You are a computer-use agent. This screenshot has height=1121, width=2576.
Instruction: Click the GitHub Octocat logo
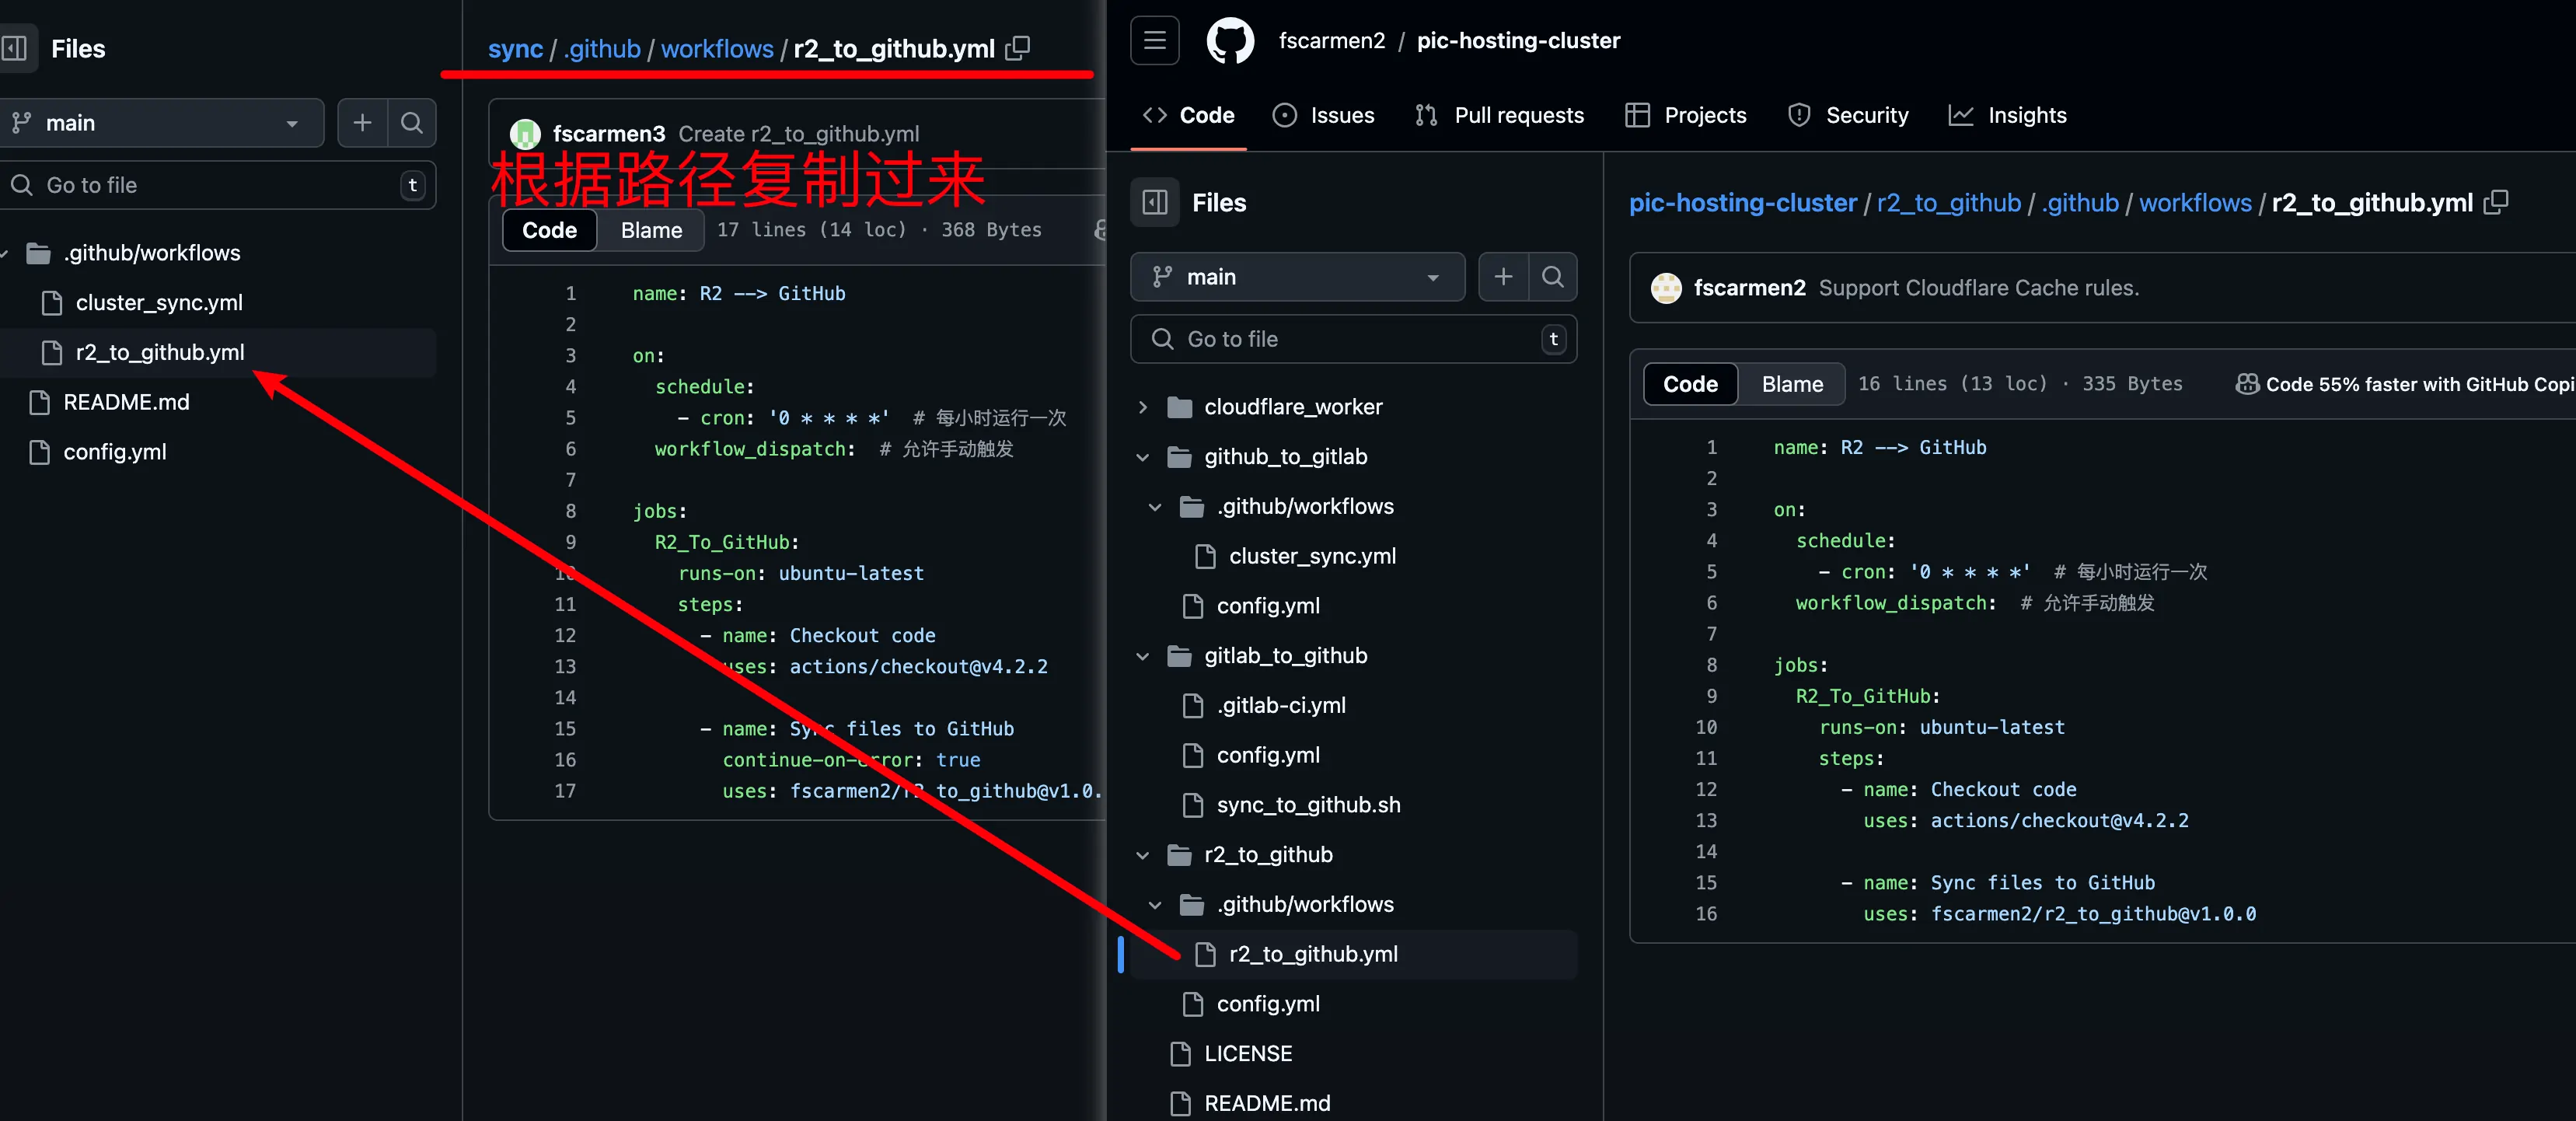coord(1230,41)
